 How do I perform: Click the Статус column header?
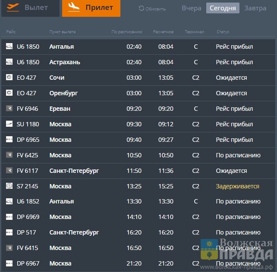click(223, 32)
